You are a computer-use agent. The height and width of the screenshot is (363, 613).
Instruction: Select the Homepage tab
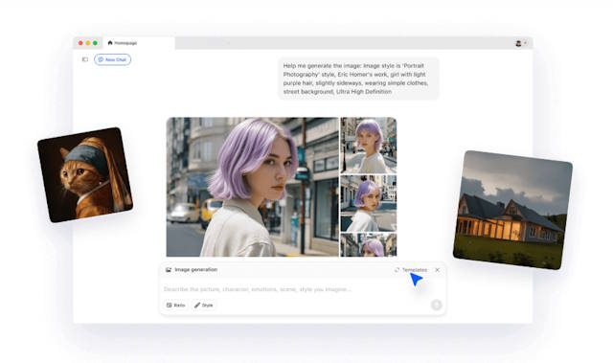(123, 43)
